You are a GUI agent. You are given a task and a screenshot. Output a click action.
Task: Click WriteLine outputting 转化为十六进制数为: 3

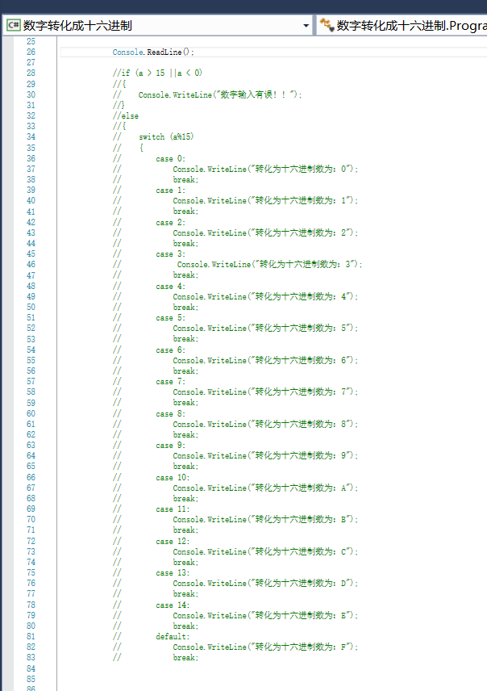(270, 265)
